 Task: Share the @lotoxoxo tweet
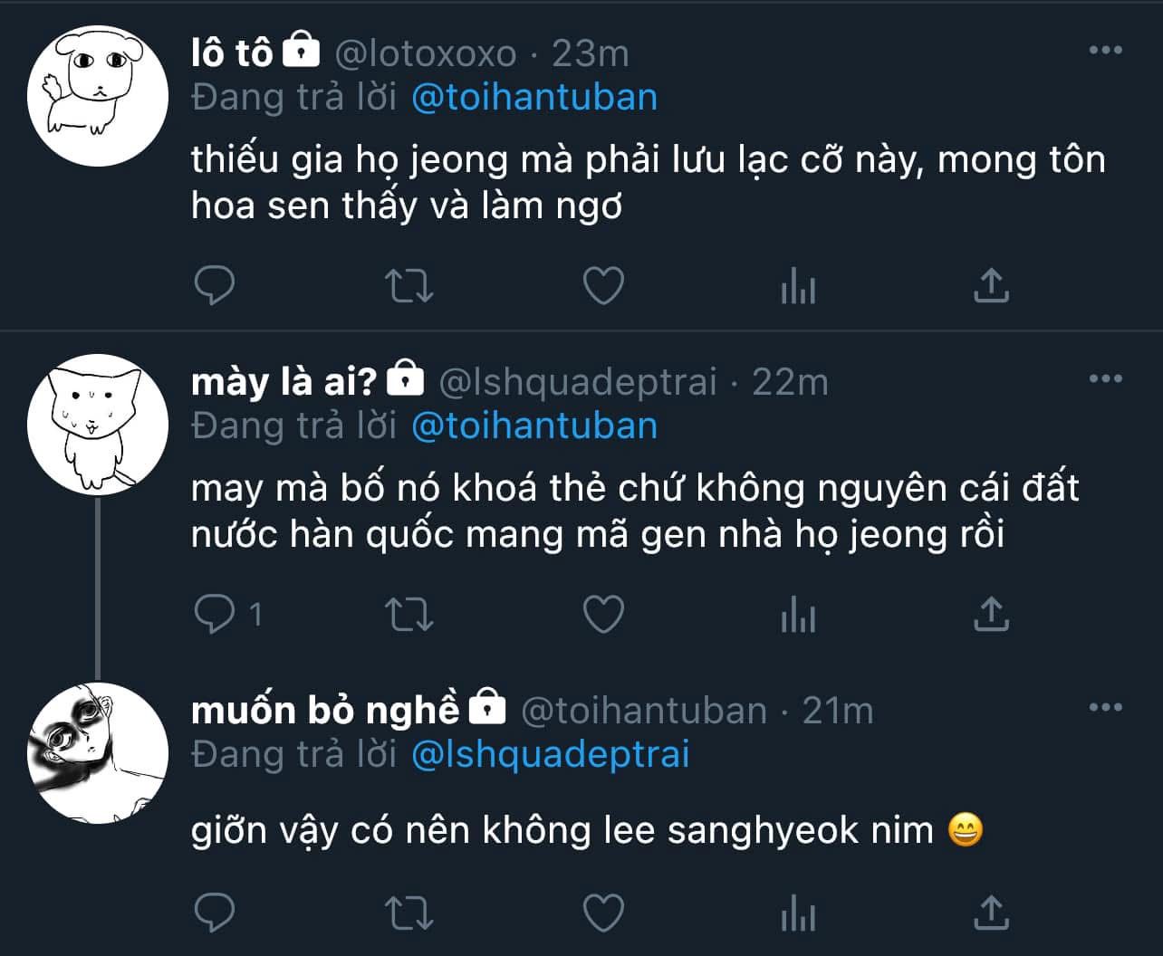(x=991, y=286)
